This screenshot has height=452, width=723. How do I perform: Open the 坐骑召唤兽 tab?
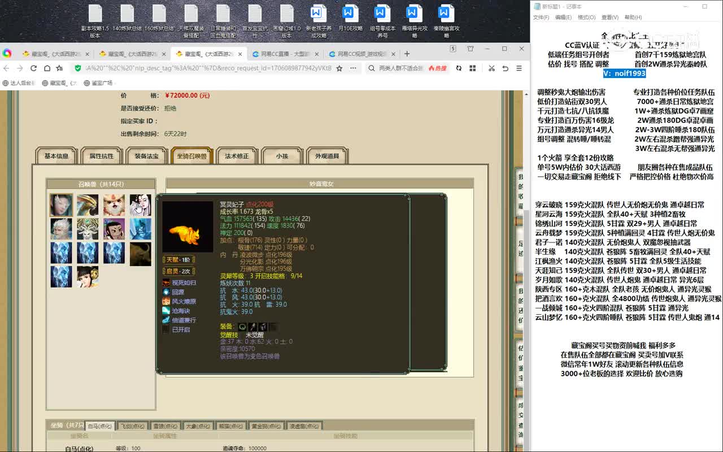tap(192, 156)
